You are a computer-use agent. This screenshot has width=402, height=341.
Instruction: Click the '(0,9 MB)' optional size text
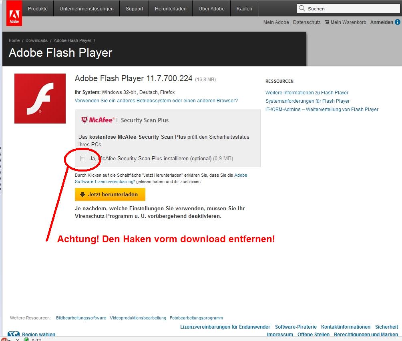click(223, 158)
